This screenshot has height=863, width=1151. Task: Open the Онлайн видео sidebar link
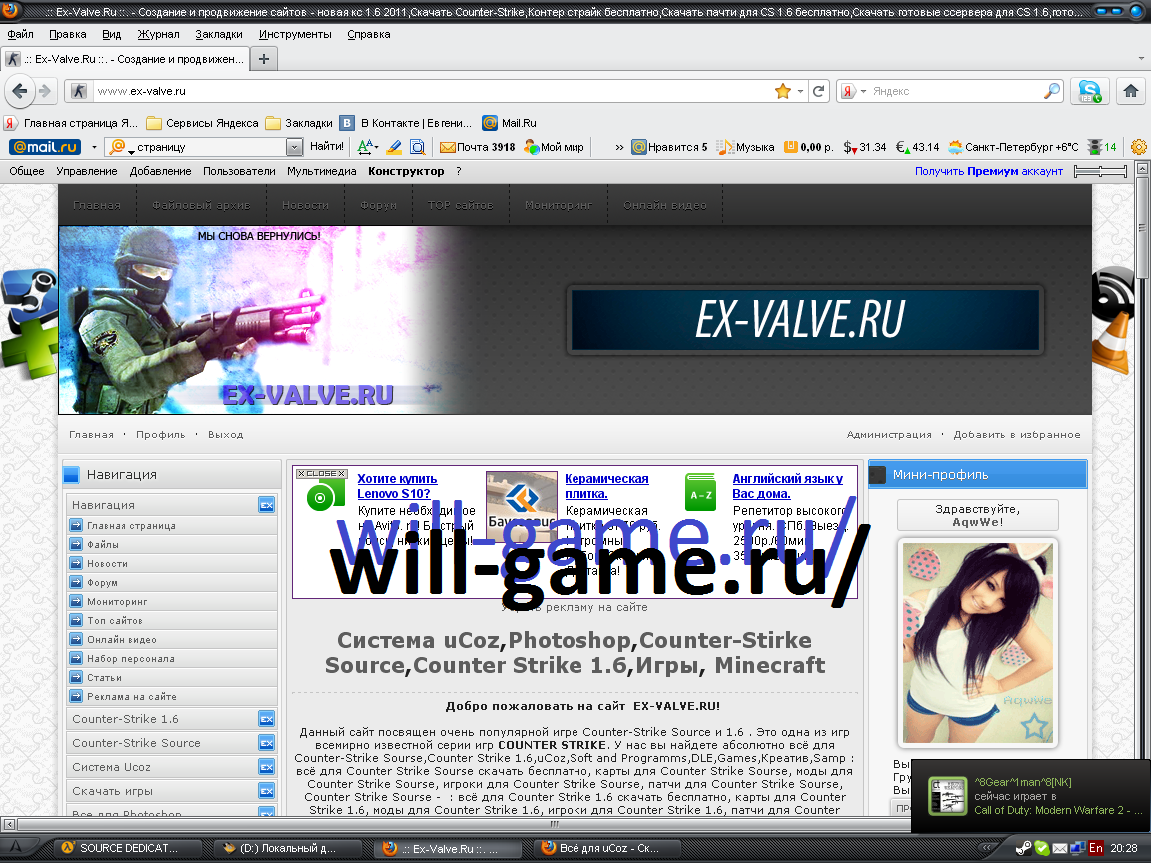click(x=122, y=640)
